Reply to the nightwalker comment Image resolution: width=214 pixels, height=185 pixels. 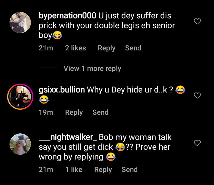pyautogui.click(x=103, y=170)
